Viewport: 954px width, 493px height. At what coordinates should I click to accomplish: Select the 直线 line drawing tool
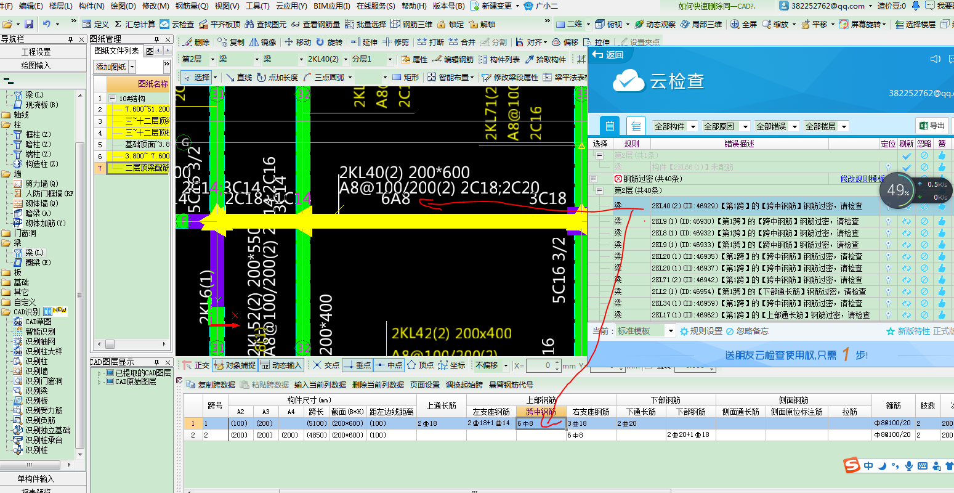pyautogui.click(x=238, y=77)
